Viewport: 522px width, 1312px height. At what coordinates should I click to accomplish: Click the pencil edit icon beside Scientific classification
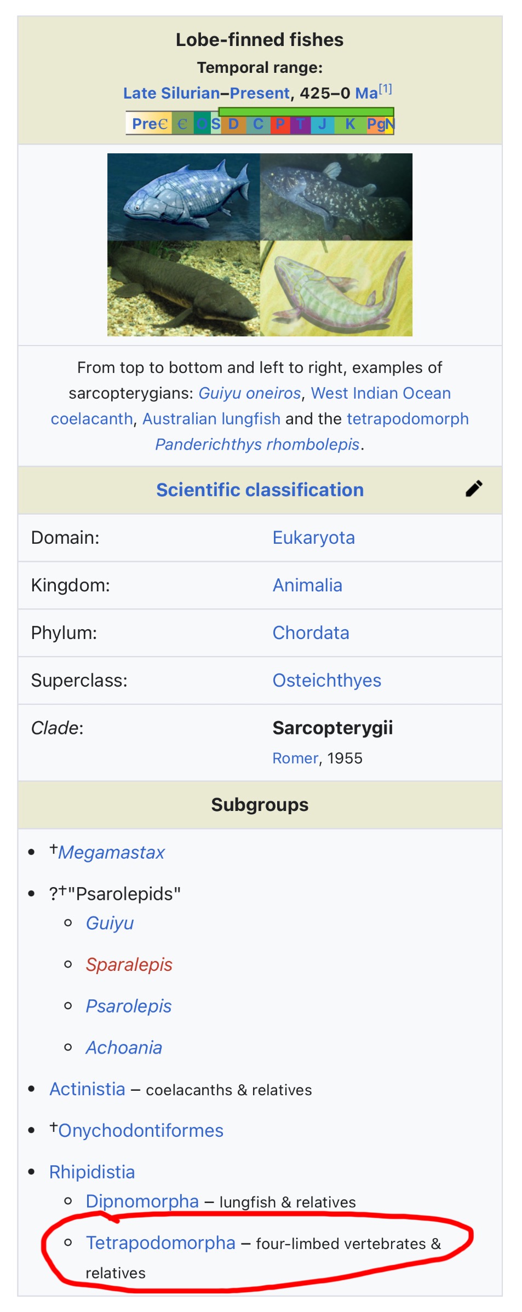tap(474, 488)
